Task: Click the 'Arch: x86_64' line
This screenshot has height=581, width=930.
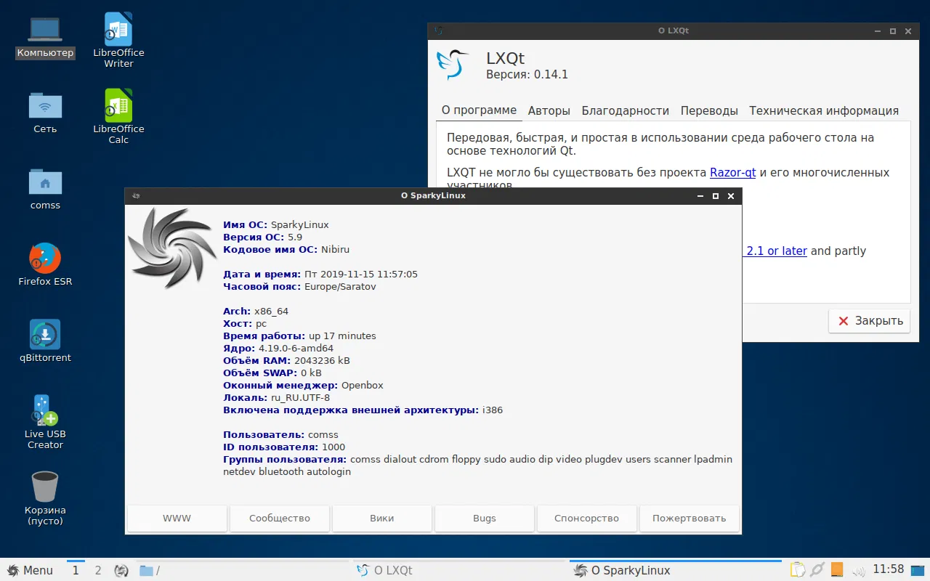Action: click(x=256, y=311)
